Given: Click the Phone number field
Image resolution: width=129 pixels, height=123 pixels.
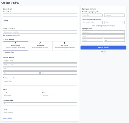Looking at the screenshot, I should click(x=40, y=104).
